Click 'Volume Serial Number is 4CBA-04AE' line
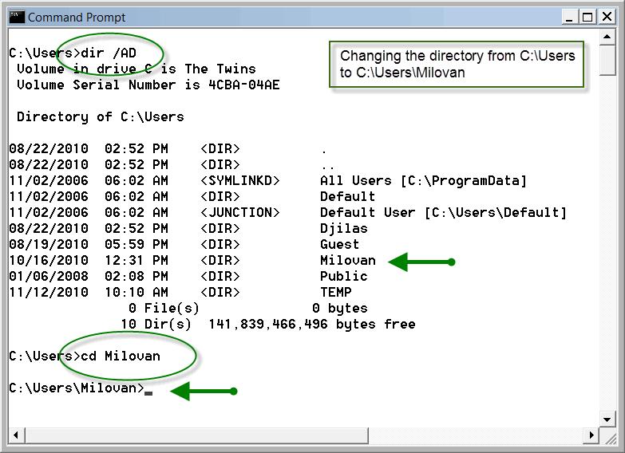This screenshot has height=453, width=625. coord(148,85)
